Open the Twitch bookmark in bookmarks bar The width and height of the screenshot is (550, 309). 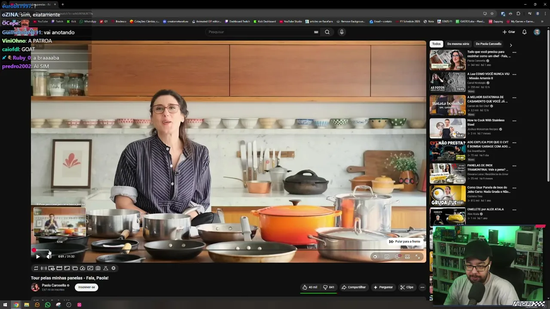click(x=57, y=21)
